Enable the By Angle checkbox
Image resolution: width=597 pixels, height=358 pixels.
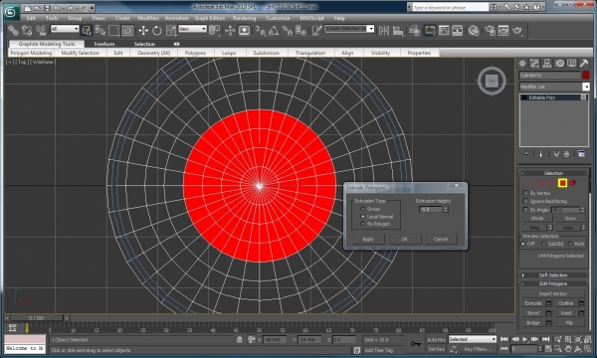[x=525, y=209]
